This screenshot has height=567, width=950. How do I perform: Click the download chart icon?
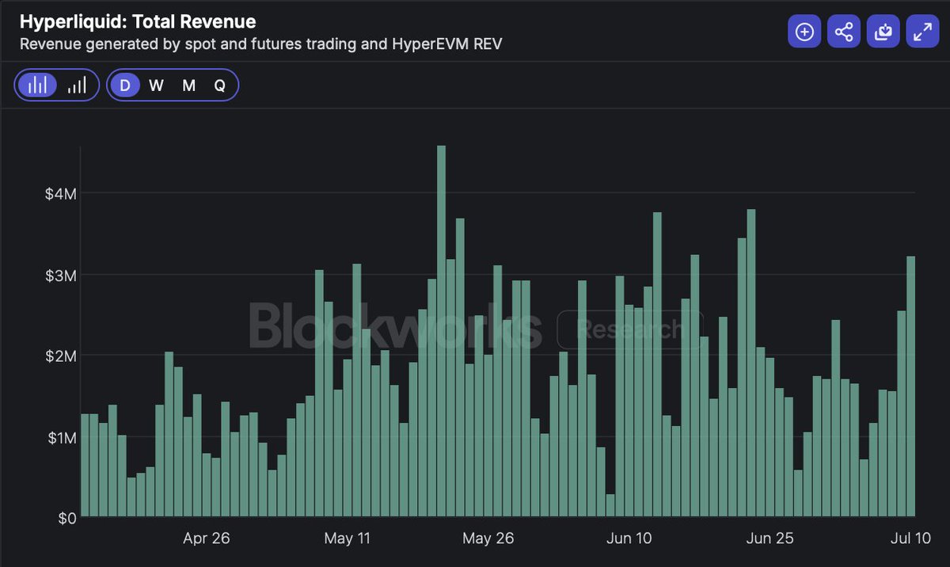point(883,32)
